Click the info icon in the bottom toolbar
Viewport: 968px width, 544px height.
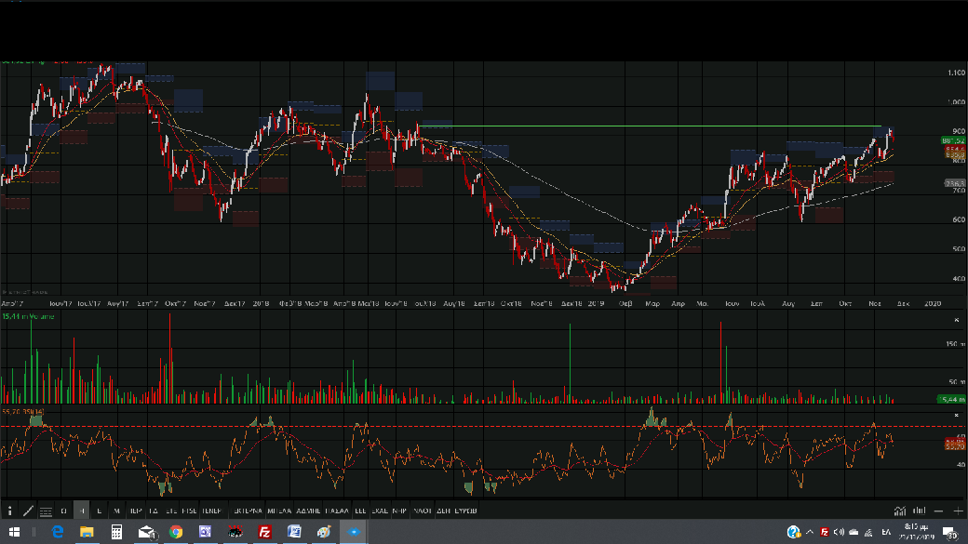(10, 511)
